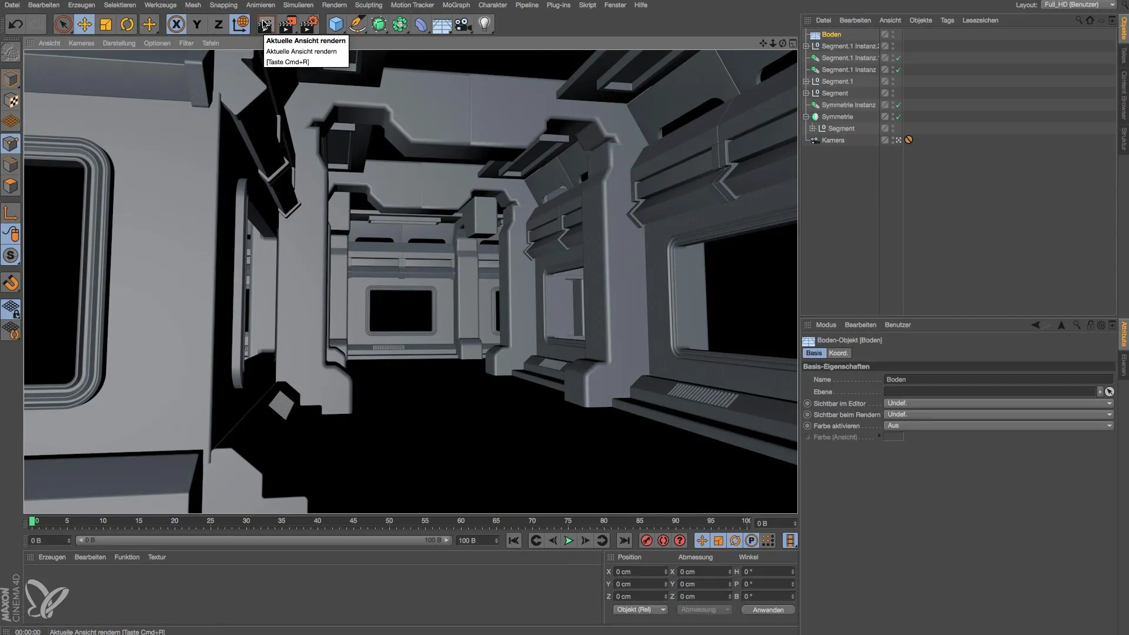1129x635 pixels.
Task: Open the Layout dropdown Full_HD
Action: pyautogui.click(x=1078, y=5)
